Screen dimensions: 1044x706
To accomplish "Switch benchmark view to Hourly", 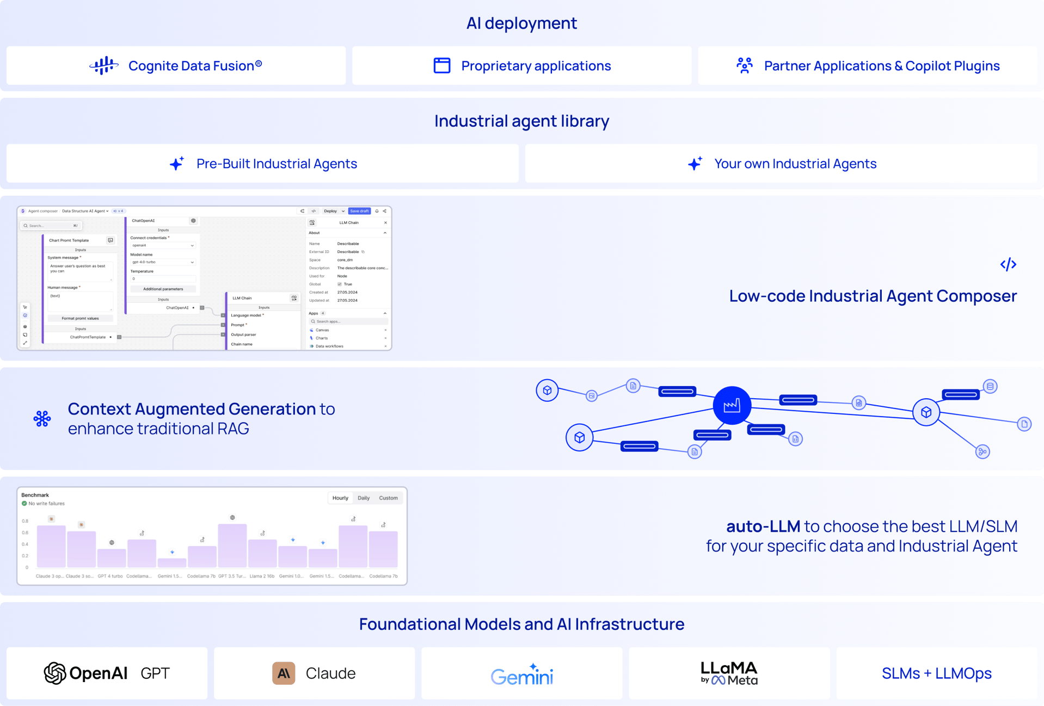I will (340, 498).
